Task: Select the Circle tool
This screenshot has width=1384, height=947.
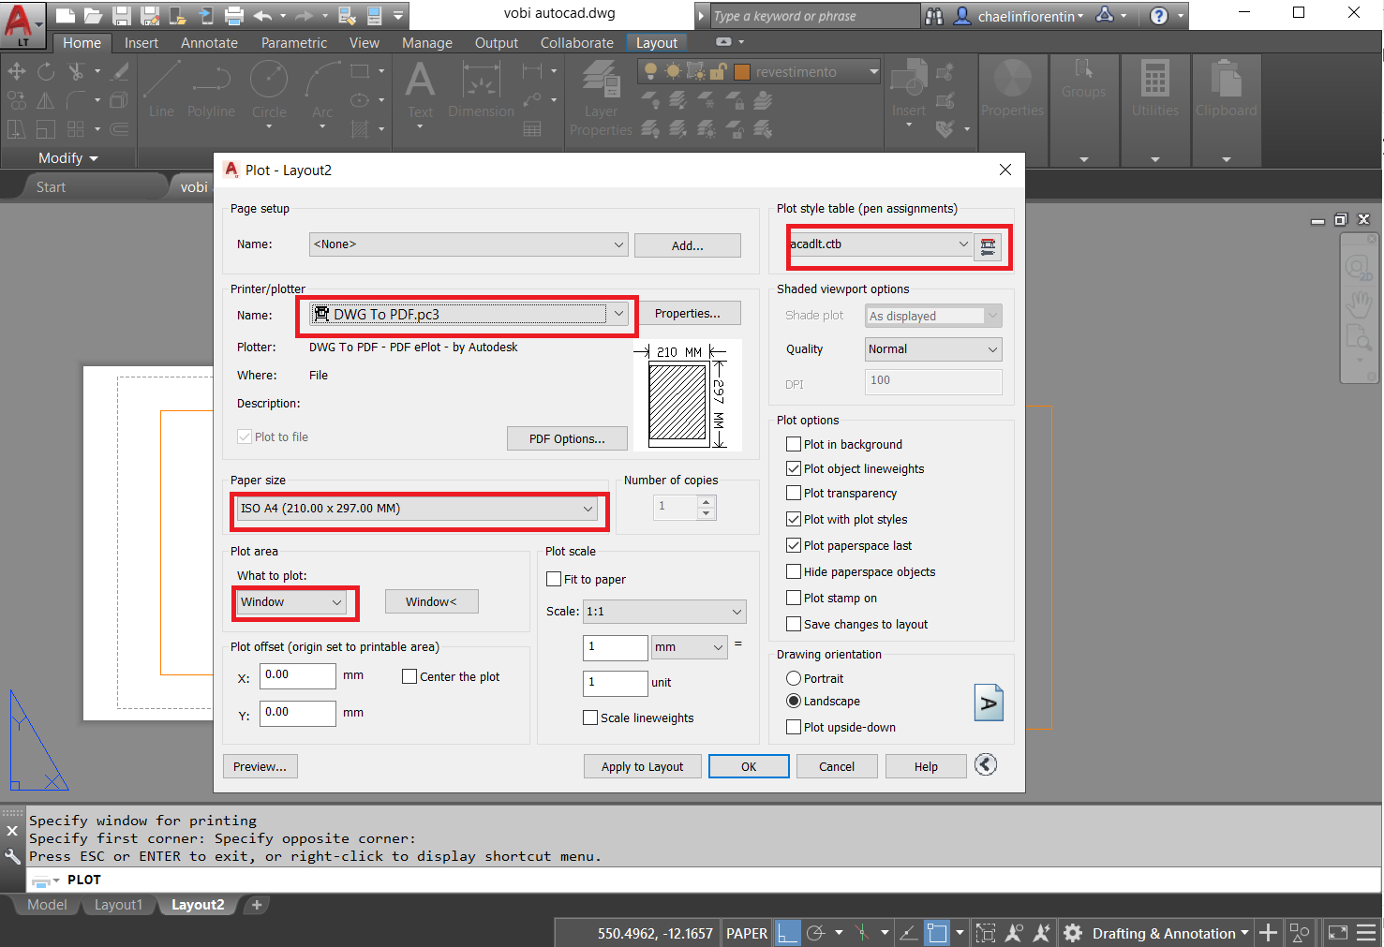Action: (269, 90)
